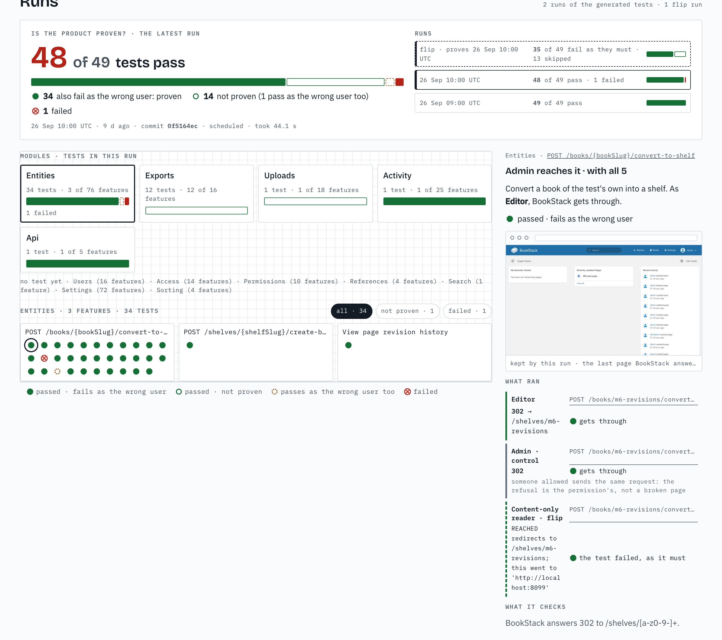The width and height of the screenshot is (722, 640).
Task: Select the 'all · 34' filter pill
Action: pos(351,311)
